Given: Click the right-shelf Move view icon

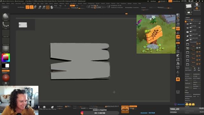Looking at the screenshot, I should coord(178,56).
